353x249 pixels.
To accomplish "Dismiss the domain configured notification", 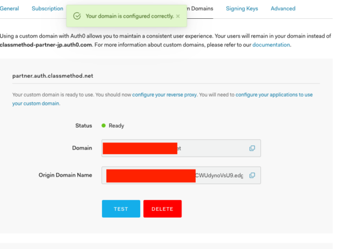I will pyautogui.click(x=178, y=16).
